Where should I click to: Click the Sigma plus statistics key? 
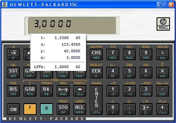[x=146, y=109]
